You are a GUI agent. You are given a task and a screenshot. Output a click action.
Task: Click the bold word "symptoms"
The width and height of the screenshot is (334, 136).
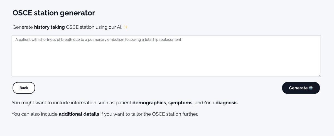pos(180,103)
